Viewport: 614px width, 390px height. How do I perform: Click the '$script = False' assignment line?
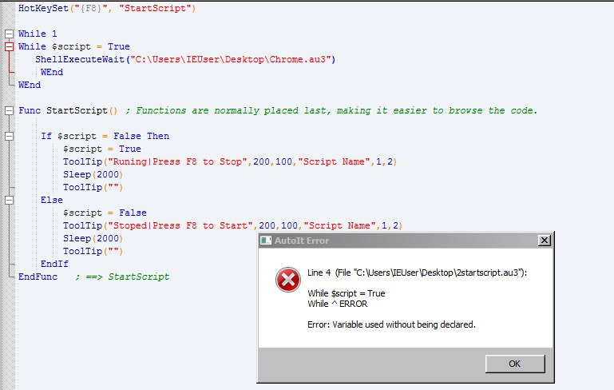pos(105,213)
